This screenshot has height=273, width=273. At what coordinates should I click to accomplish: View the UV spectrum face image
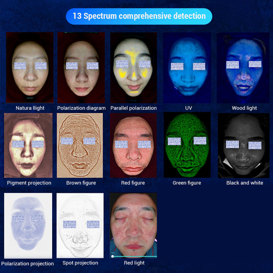[187, 68]
